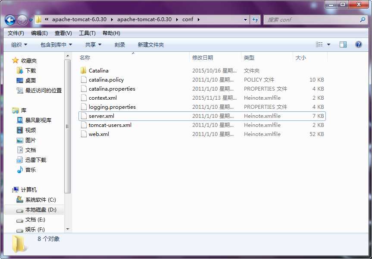
Task: Expand the arrow before conf breadcrumb
Action: pyautogui.click(x=177, y=19)
